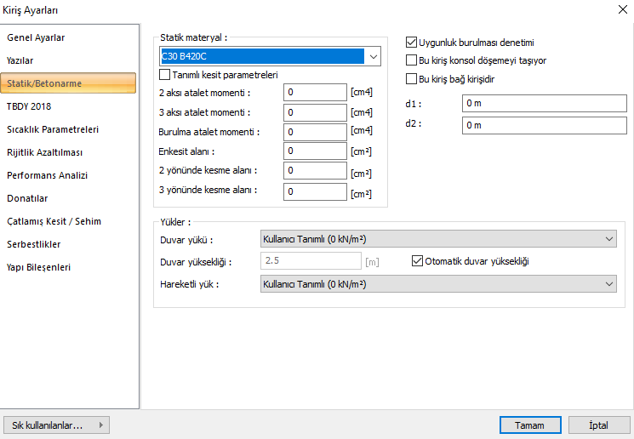Go to Donatılar settings page
This screenshot has width=634, height=439.
click(x=27, y=198)
